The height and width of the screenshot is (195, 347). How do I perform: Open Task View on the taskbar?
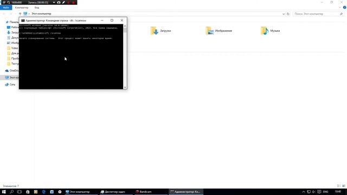(x=20, y=192)
